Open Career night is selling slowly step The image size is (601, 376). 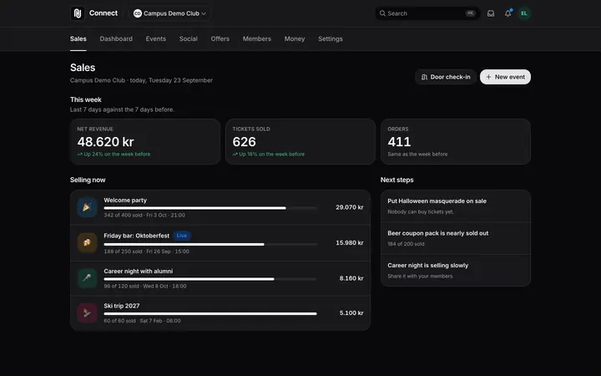point(456,271)
